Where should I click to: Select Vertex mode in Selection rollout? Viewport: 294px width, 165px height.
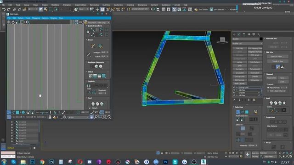click(x=238, y=112)
